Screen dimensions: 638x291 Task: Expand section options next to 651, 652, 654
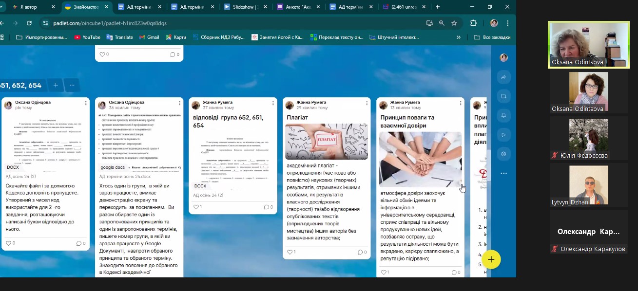[x=72, y=85]
